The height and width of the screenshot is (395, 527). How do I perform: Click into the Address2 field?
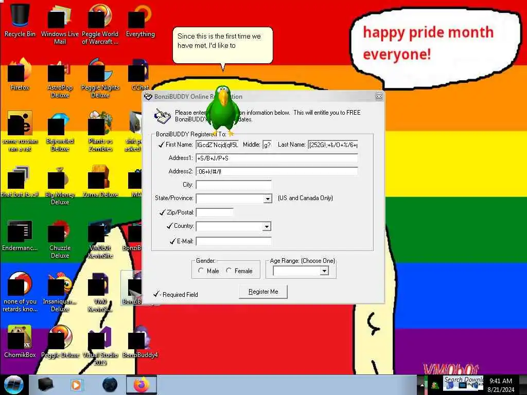277,172
